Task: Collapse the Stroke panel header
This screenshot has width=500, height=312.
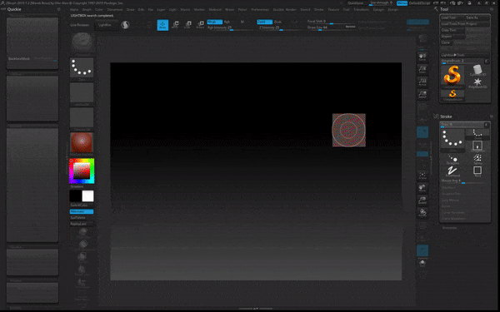Action: pyautogui.click(x=446, y=116)
